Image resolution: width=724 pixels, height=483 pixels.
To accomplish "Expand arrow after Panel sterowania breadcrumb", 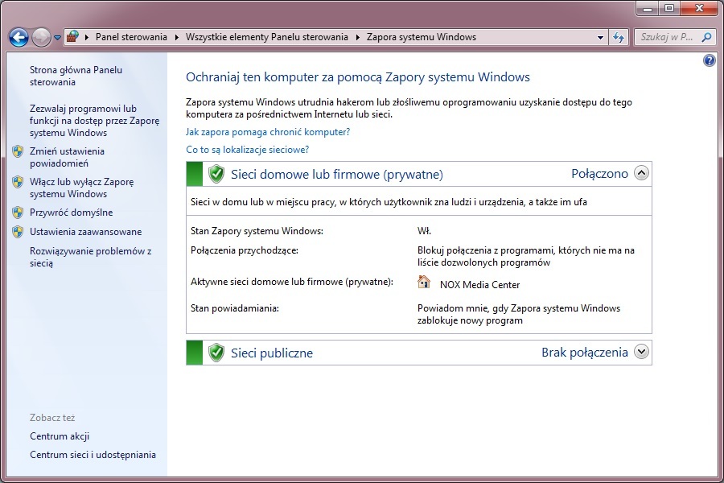I will pos(176,38).
